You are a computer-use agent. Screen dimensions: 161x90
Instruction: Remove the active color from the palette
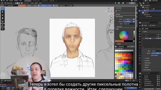pyautogui.click(x=117, y=48)
